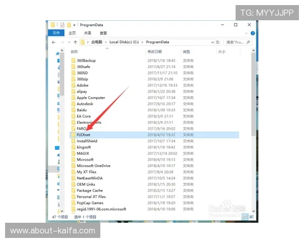Viewport: 304px width, 243px height.
Task: Click Local Disk(c:) (C:) breadcrumb
Action: click(124, 42)
